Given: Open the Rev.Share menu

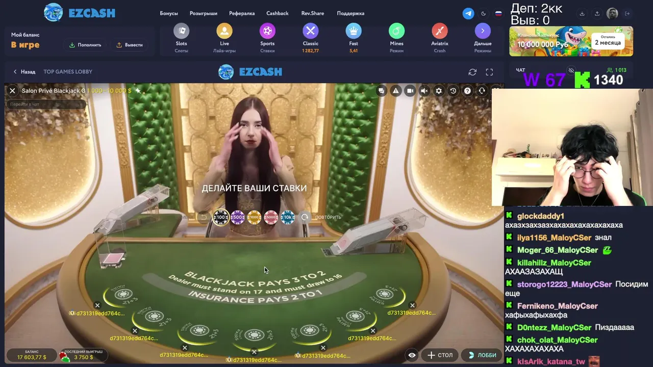Looking at the screenshot, I should coord(312,13).
